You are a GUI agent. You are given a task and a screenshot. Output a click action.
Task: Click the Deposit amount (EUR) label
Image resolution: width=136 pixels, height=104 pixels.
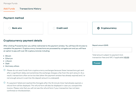pyautogui.click(x=100, y=45)
